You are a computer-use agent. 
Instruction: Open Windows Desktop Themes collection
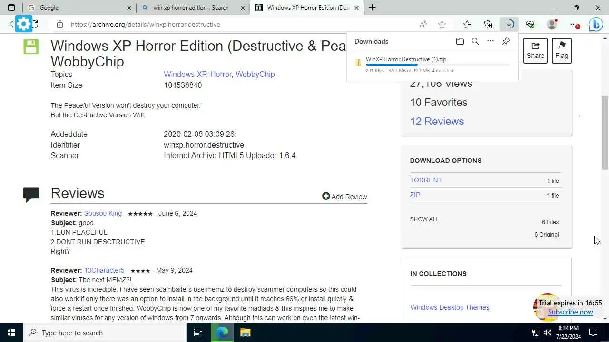pyautogui.click(x=450, y=307)
